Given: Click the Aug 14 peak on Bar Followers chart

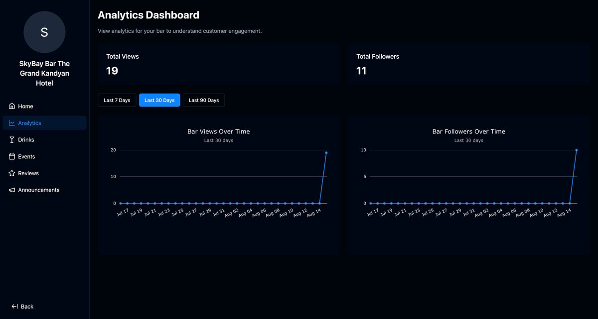Looking at the screenshot, I should point(576,149).
